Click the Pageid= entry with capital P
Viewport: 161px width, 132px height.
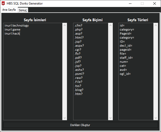tap(126, 34)
